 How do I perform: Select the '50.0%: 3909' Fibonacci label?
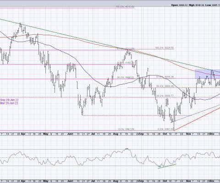[165, 86]
